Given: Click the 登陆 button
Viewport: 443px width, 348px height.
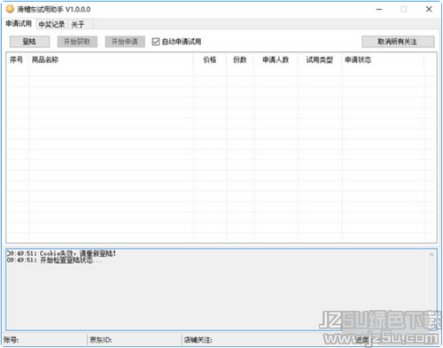Looking at the screenshot, I should [29, 42].
